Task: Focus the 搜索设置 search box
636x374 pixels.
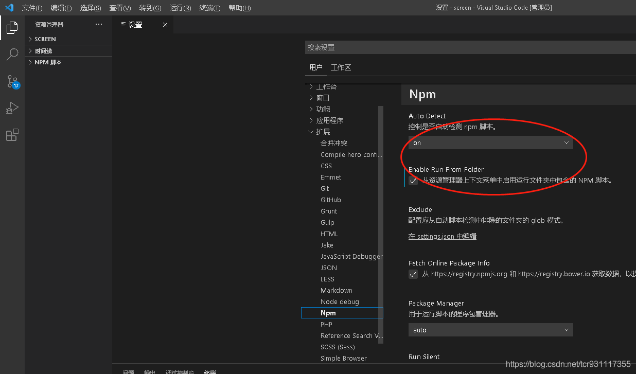Action: click(x=470, y=47)
